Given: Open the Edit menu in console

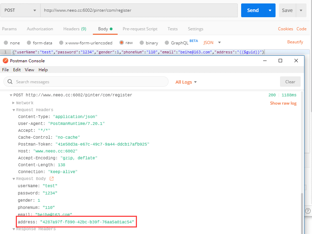Looking at the screenshot, I should coord(17,70).
